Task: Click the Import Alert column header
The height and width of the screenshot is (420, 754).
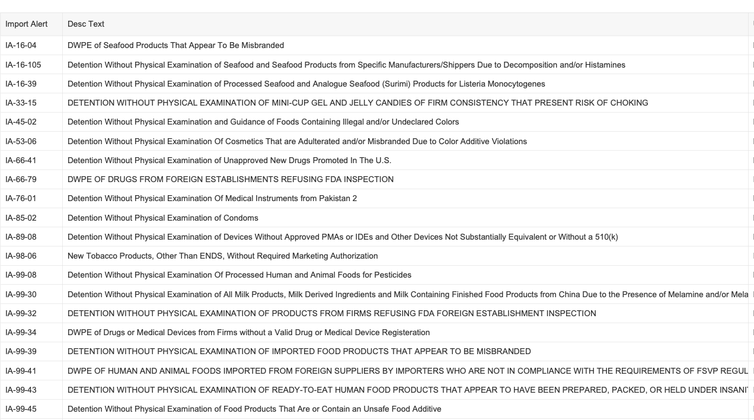Action: pyautogui.click(x=27, y=24)
